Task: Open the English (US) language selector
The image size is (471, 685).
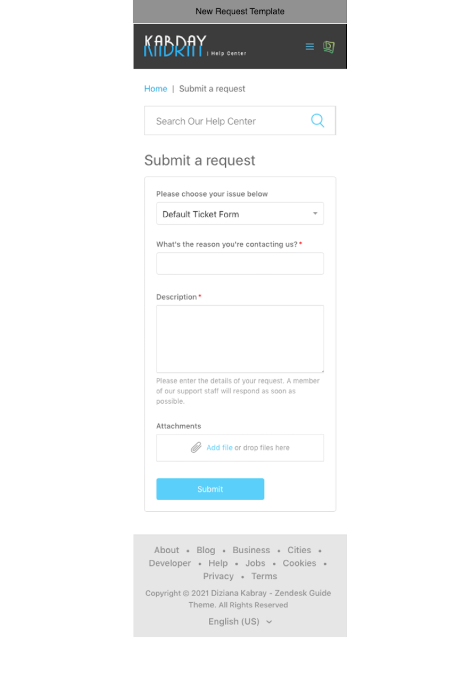Action: point(240,621)
